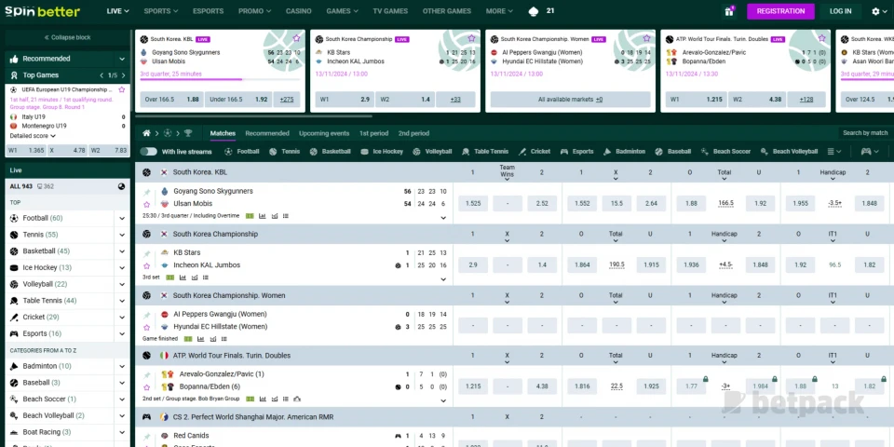The image size is (894, 447).
Task: Click the spade icon next to 21
Action: pos(533,11)
